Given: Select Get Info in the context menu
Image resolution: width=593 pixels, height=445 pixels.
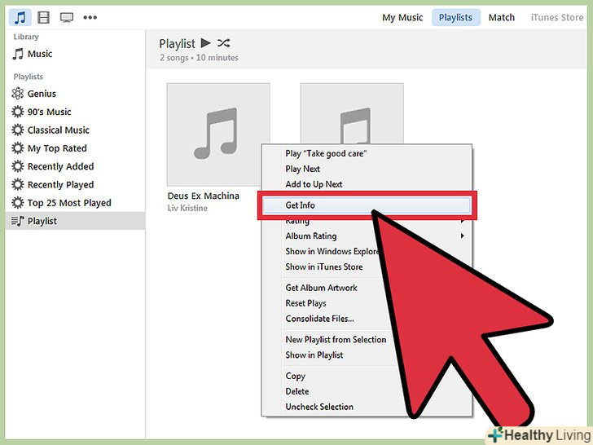Looking at the screenshot, I should 367,205.
